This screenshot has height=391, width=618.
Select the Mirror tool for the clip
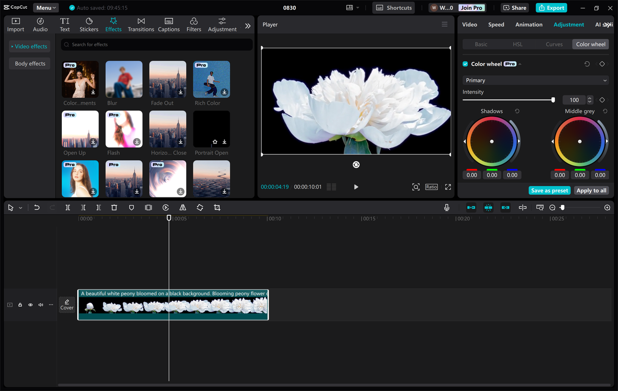coord(183,207)
